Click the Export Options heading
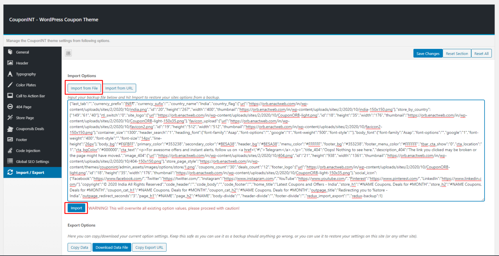The image size is (499, 256). click(x=81, y=225)
